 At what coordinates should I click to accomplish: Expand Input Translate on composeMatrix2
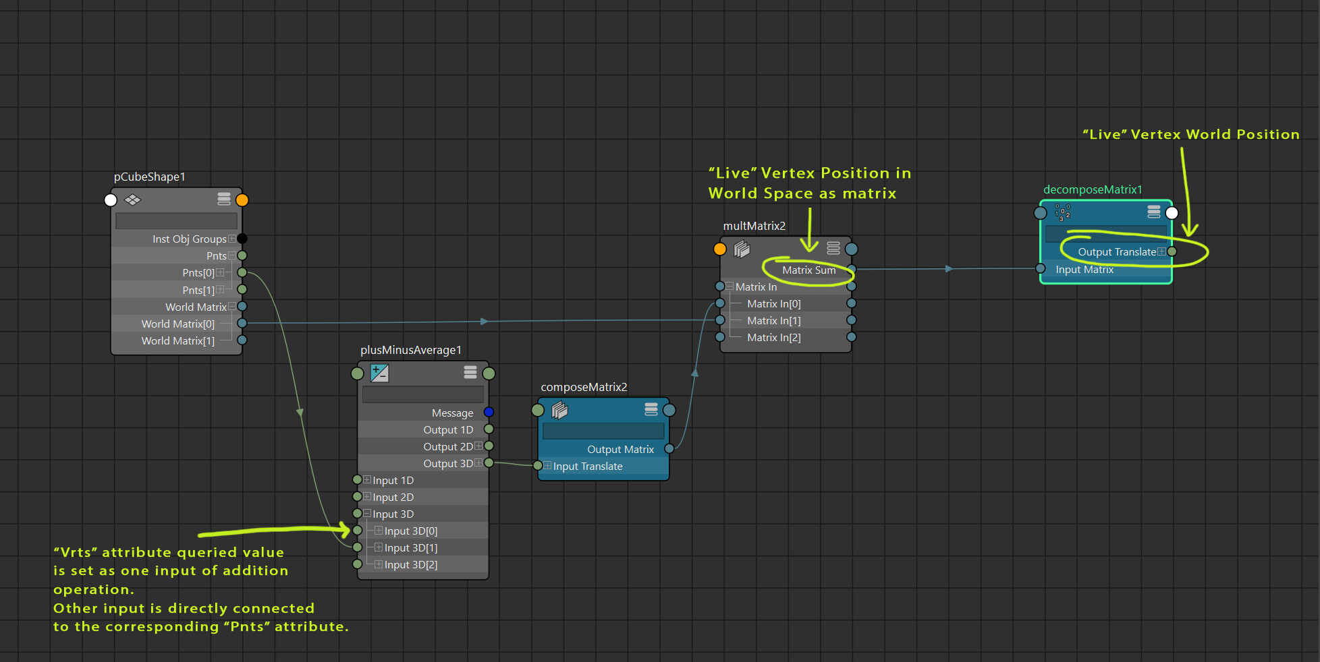548,466
